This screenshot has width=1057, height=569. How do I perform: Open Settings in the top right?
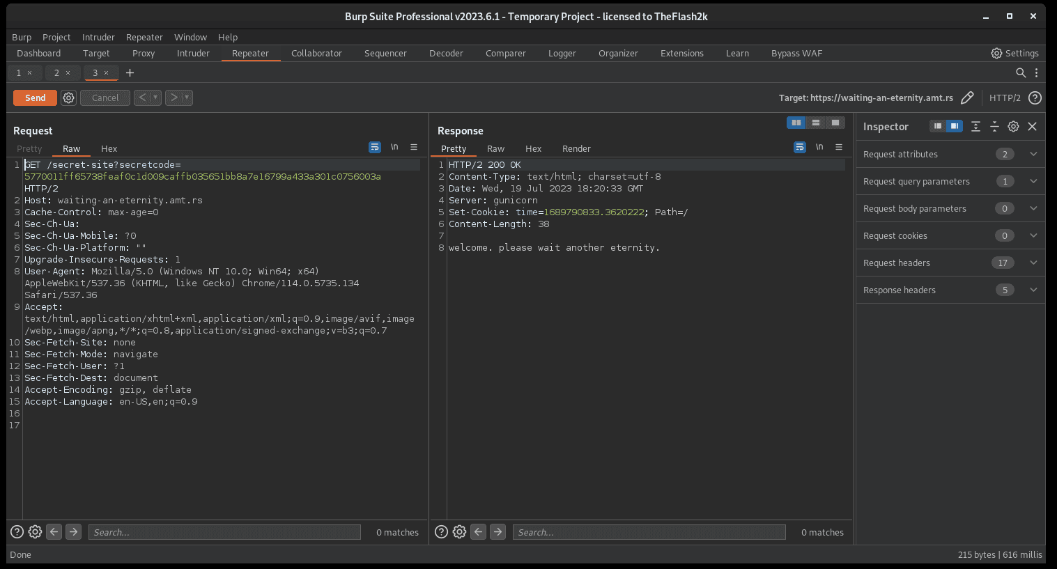[x=1014, y=53]
